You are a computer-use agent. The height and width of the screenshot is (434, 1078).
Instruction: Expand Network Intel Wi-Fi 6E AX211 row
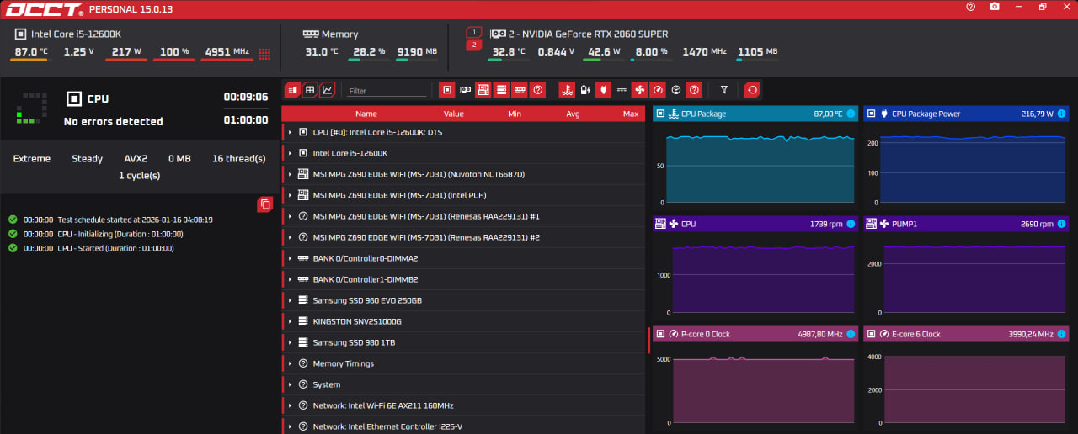pos(290,405)
